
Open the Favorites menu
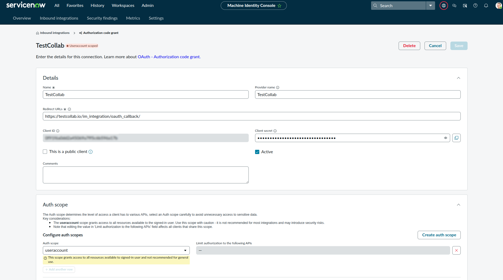[x=75, y=6]
